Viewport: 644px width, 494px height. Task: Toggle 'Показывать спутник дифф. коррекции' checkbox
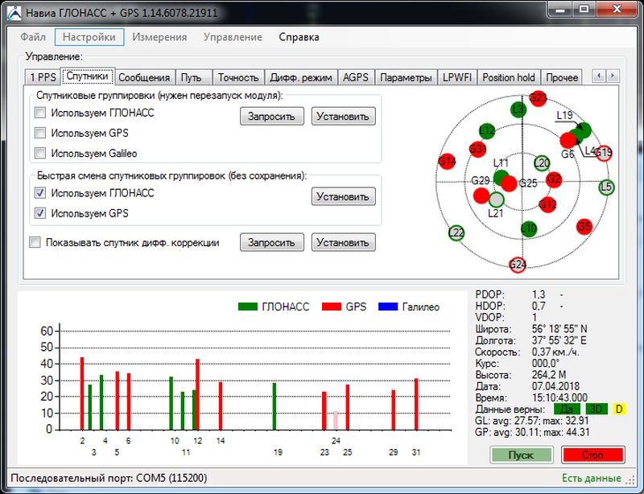pos(35,242)
